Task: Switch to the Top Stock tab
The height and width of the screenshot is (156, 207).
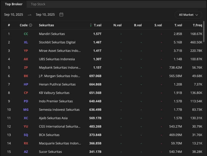Action: click(38, 4)
